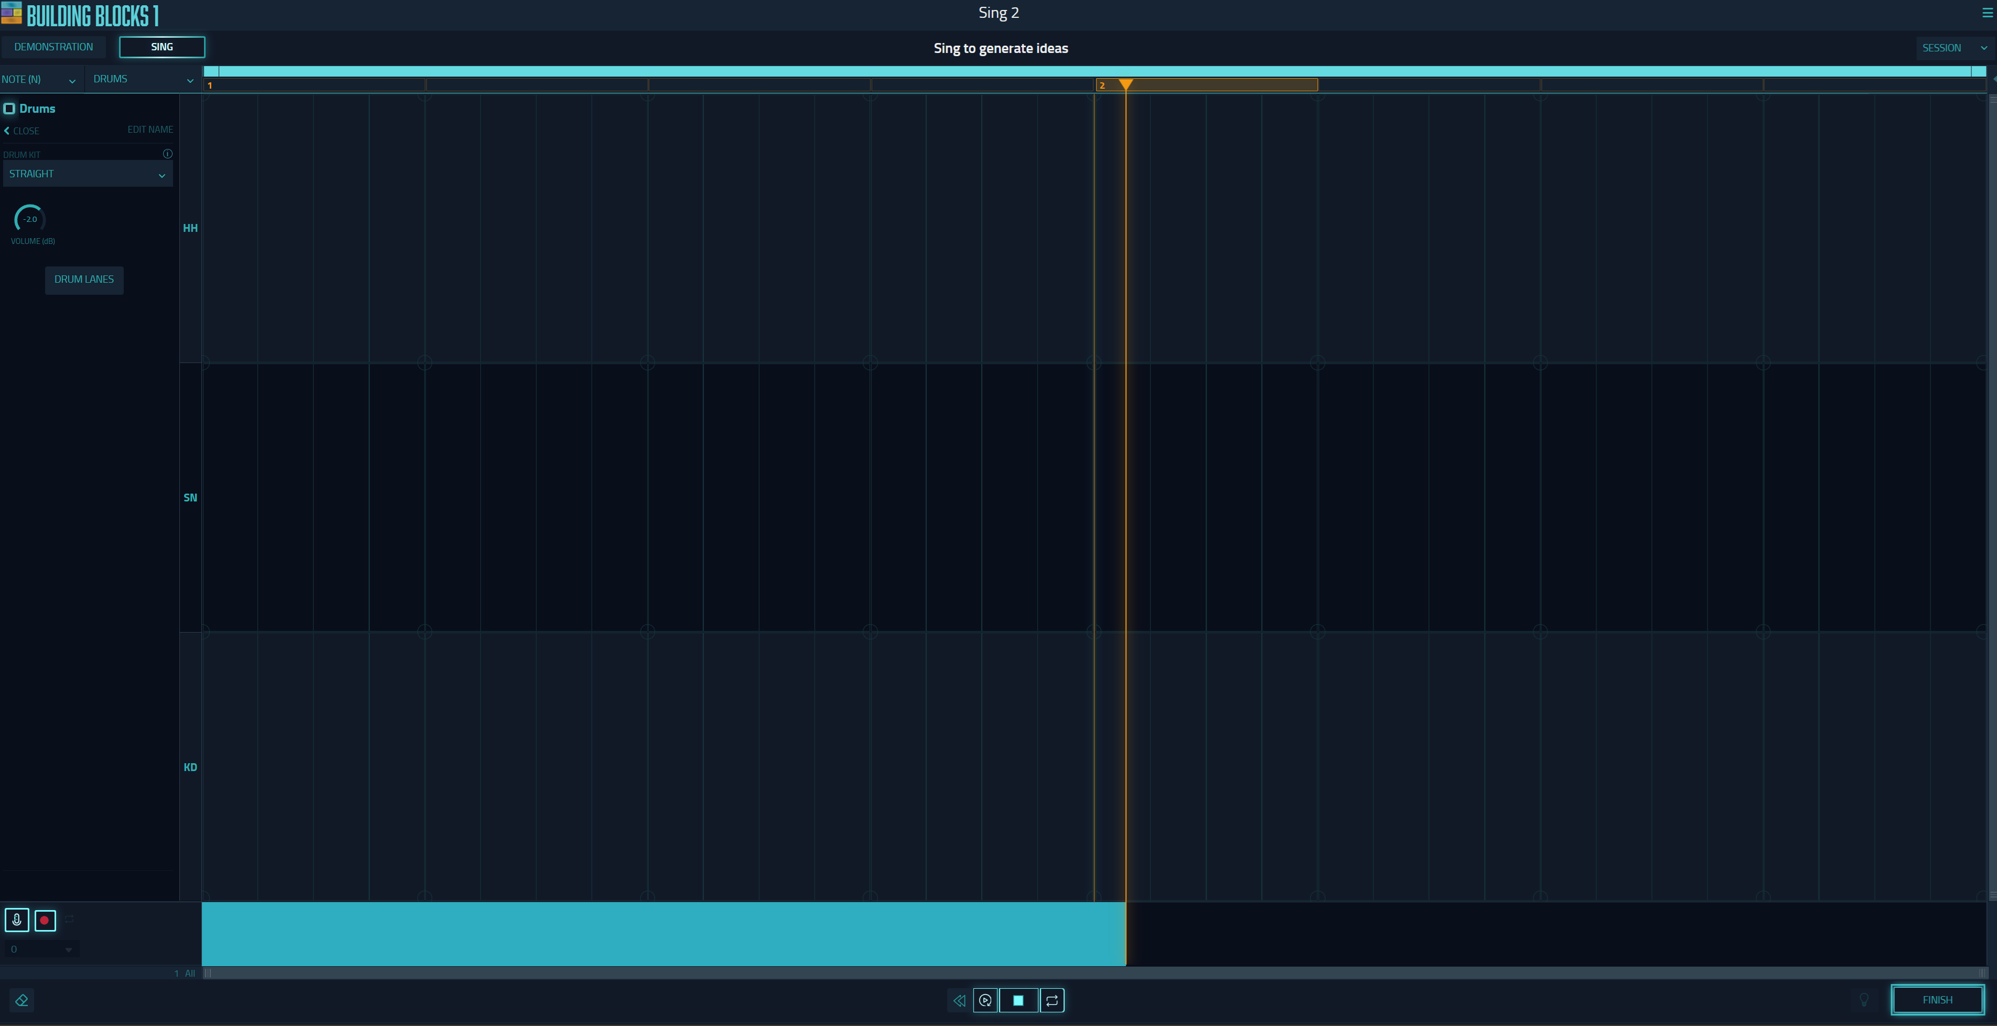Click the microphone input icon
The width and height of the screenshot is (1997, 1026).
click(x=17, y=920)
